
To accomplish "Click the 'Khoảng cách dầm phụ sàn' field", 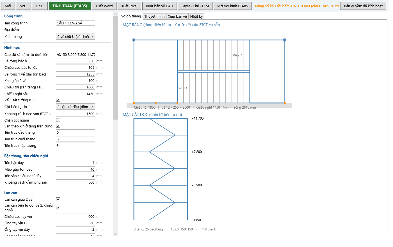I will tap(76, 182).
